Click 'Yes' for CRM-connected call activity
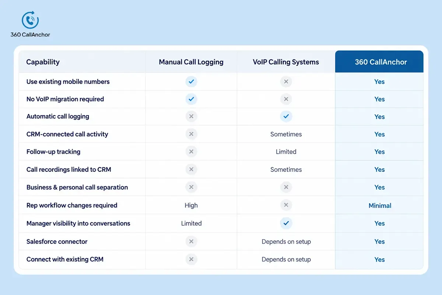This screenshot has height=295, width=442. (x=379, y=135)
